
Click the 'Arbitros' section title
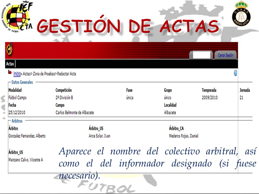[x=17, y=121]
